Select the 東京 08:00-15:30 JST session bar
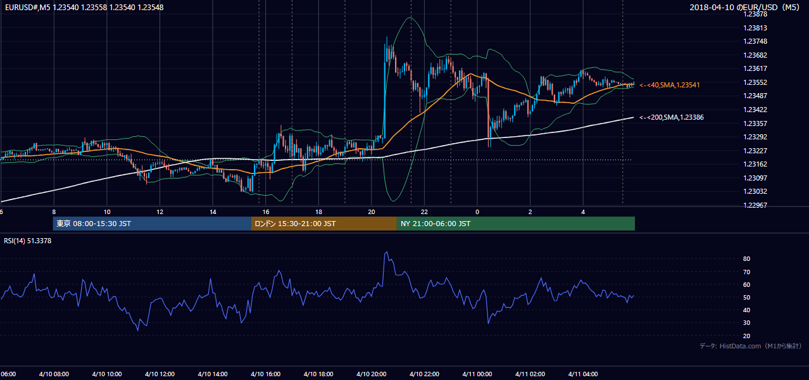The width and height of the screenshot is (809, 380). (152, 224)
